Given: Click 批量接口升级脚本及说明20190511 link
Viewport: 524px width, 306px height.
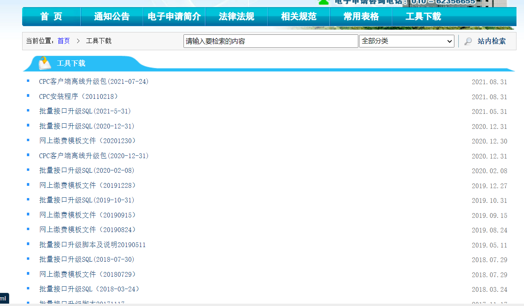Looking at the screenshot, I should tap(91, 244).
